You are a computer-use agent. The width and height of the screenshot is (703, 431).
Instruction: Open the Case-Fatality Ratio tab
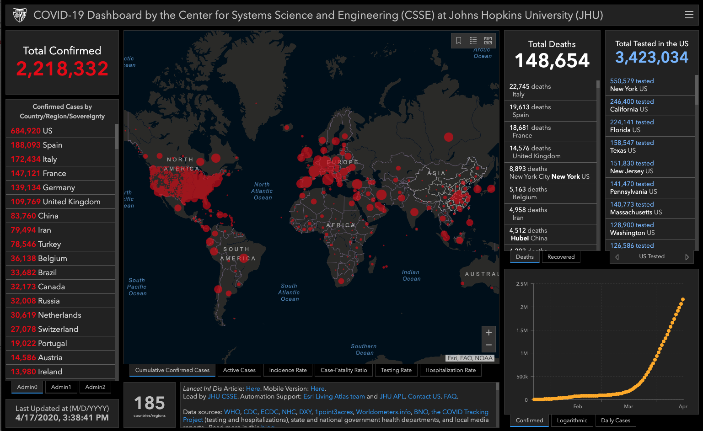pyautogui.click(x=343, y=370)
